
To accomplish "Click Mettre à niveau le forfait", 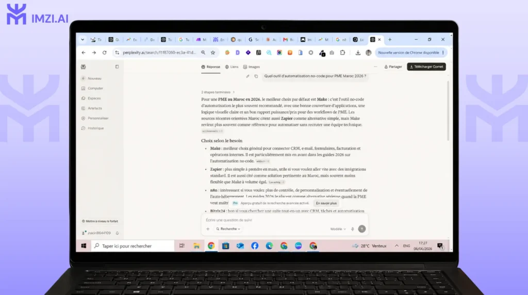I will (x=100, y=221).
